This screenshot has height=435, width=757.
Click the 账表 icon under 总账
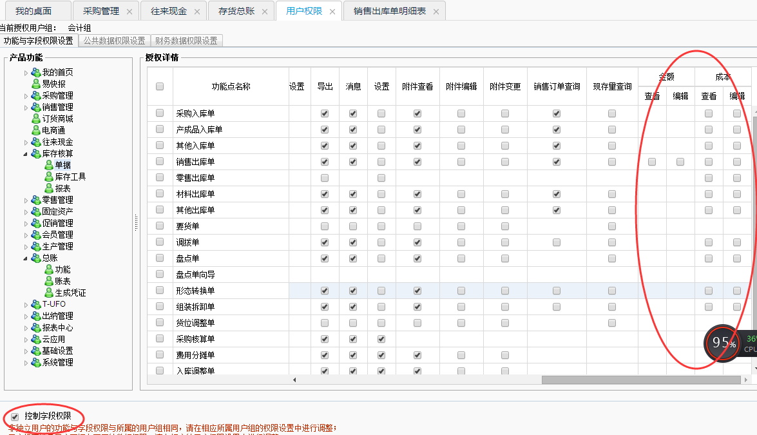(49, 281)
